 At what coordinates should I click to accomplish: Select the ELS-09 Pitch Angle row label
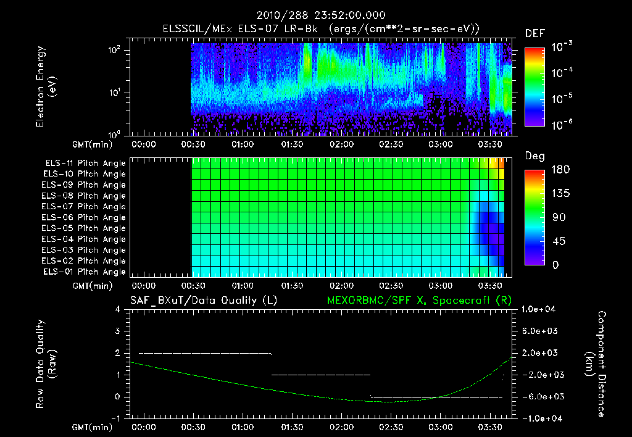pos(83,185)
